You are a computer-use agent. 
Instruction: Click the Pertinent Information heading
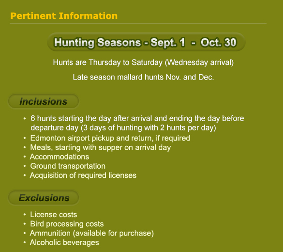(64, 16)
